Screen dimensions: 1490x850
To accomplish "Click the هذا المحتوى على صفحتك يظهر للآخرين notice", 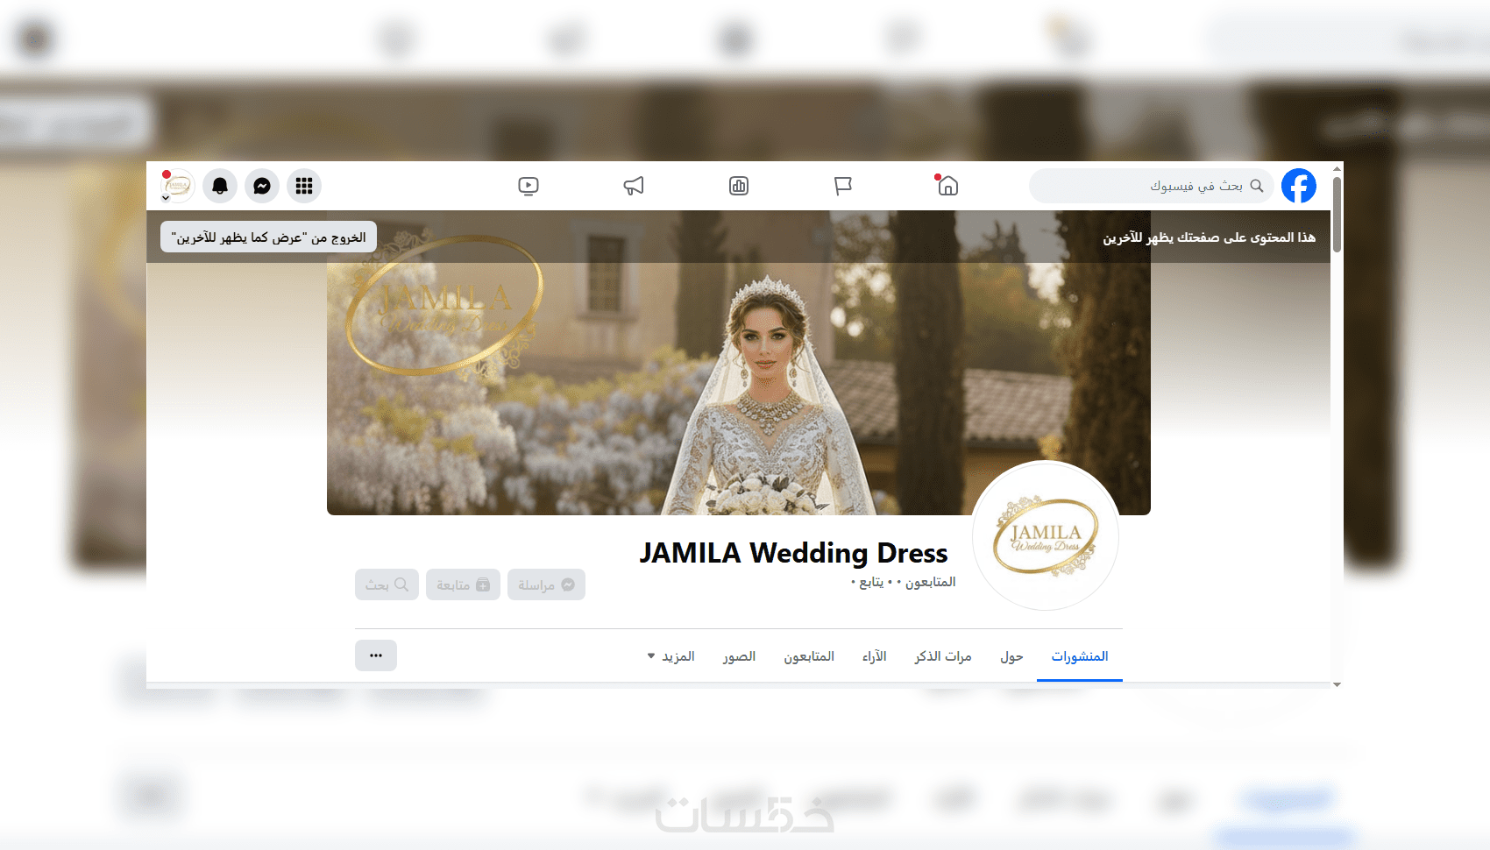I will (1210, 237).
